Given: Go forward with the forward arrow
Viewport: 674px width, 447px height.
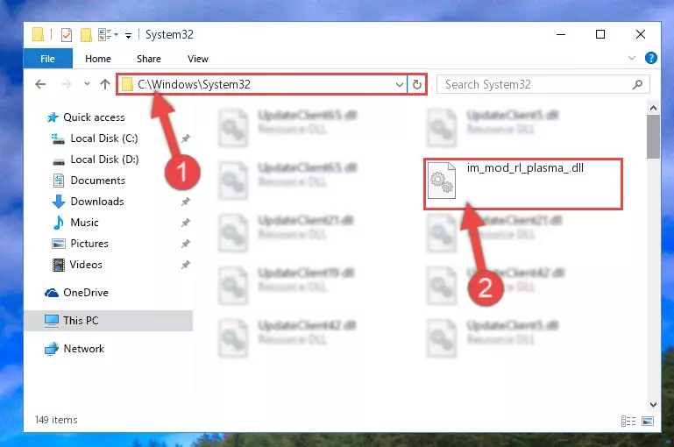Looking at the screenshot, I should (67, 84).
